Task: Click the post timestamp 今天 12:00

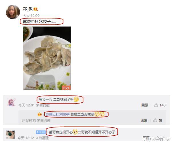Action: (x=31, y=15)
